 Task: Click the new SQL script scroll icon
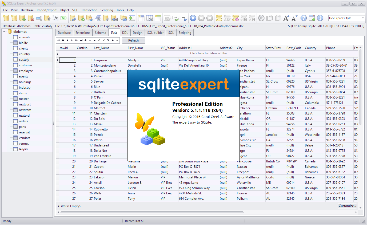[x=219, y=18]
